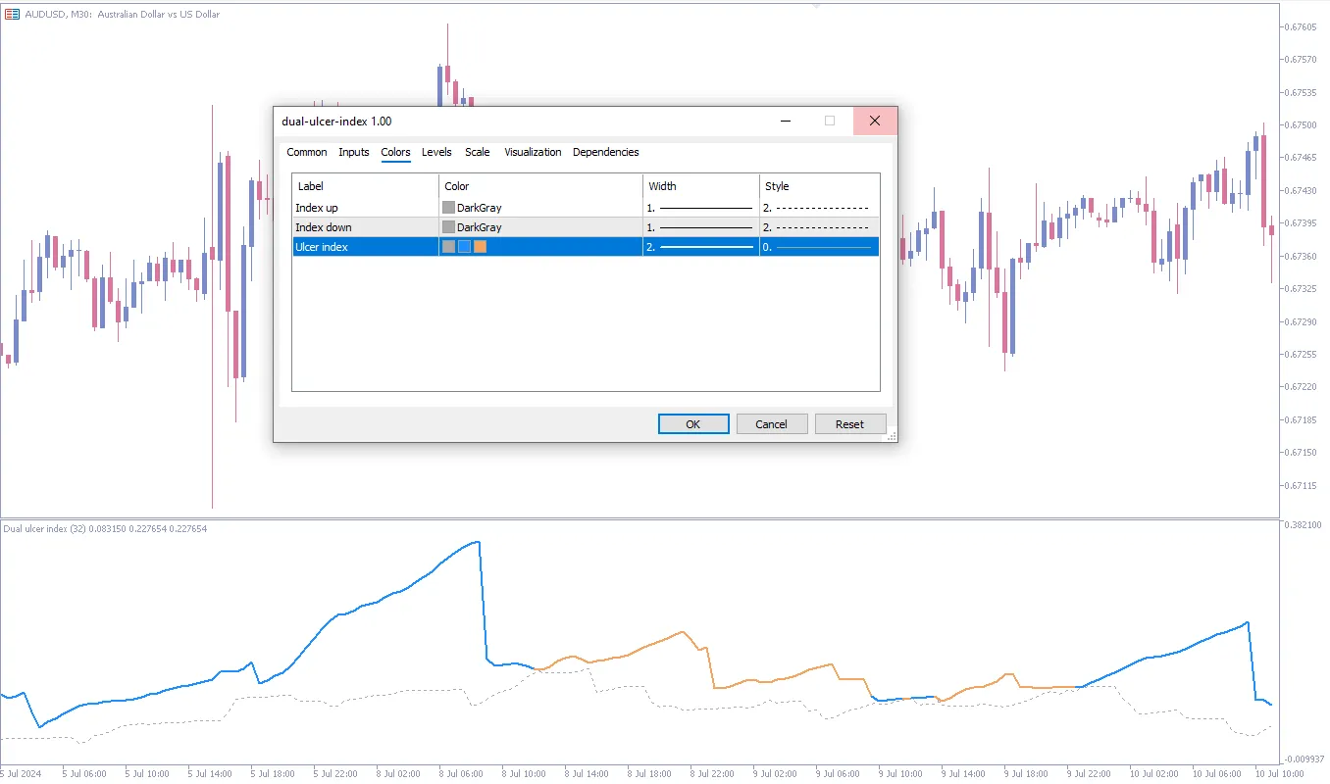Show the Dependencies tab

click(x=605, y=152)
